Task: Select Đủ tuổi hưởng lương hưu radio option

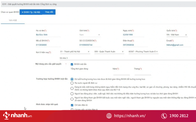Action: click(72, 79)
